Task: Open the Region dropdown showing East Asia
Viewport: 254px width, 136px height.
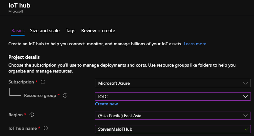Action: [x=173, y=116]
